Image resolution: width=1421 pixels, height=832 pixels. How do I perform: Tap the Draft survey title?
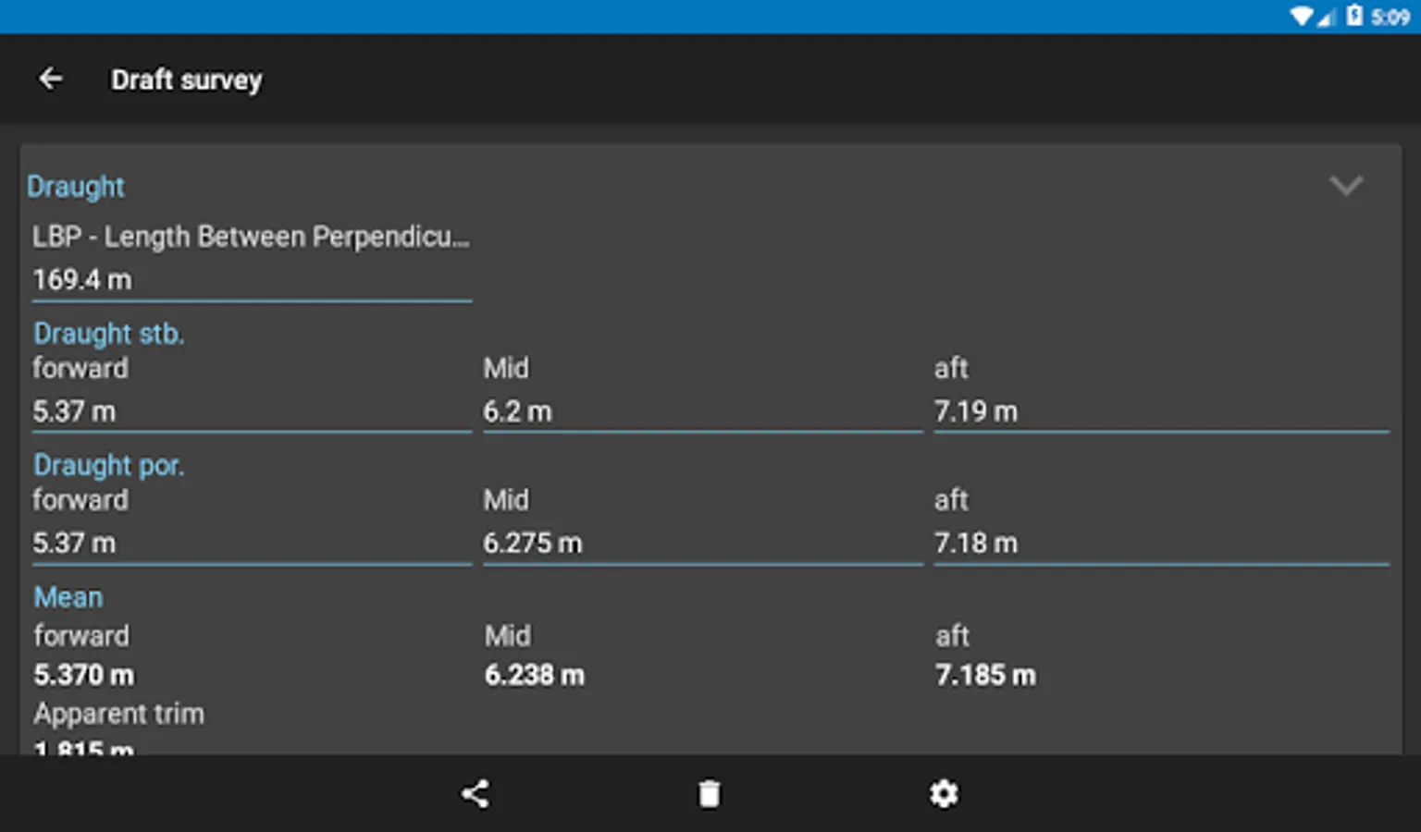pos(187,80)
